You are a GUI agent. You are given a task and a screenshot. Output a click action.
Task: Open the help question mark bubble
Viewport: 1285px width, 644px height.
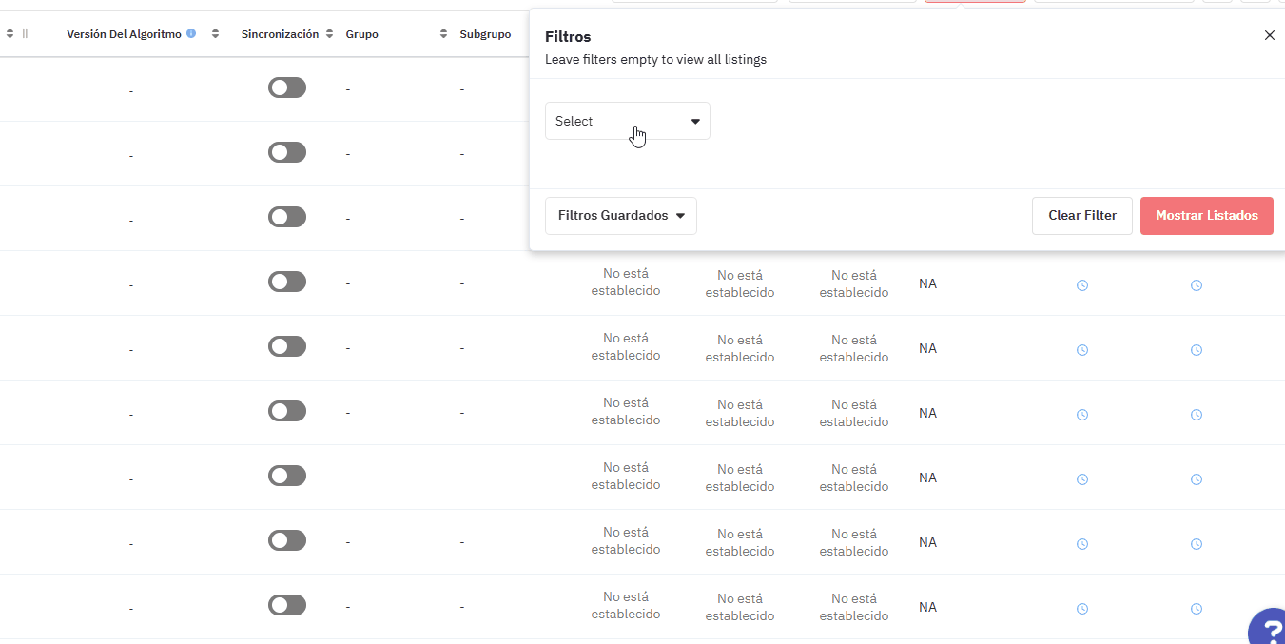click(1269, 628)
